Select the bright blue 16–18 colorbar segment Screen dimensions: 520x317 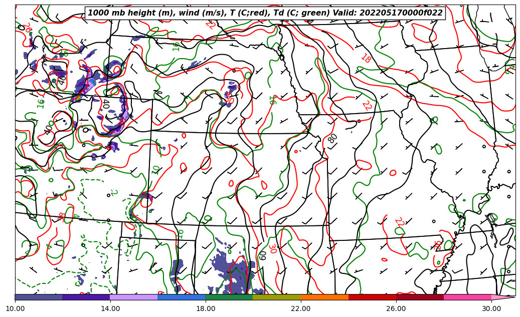[x=182, y=297]
